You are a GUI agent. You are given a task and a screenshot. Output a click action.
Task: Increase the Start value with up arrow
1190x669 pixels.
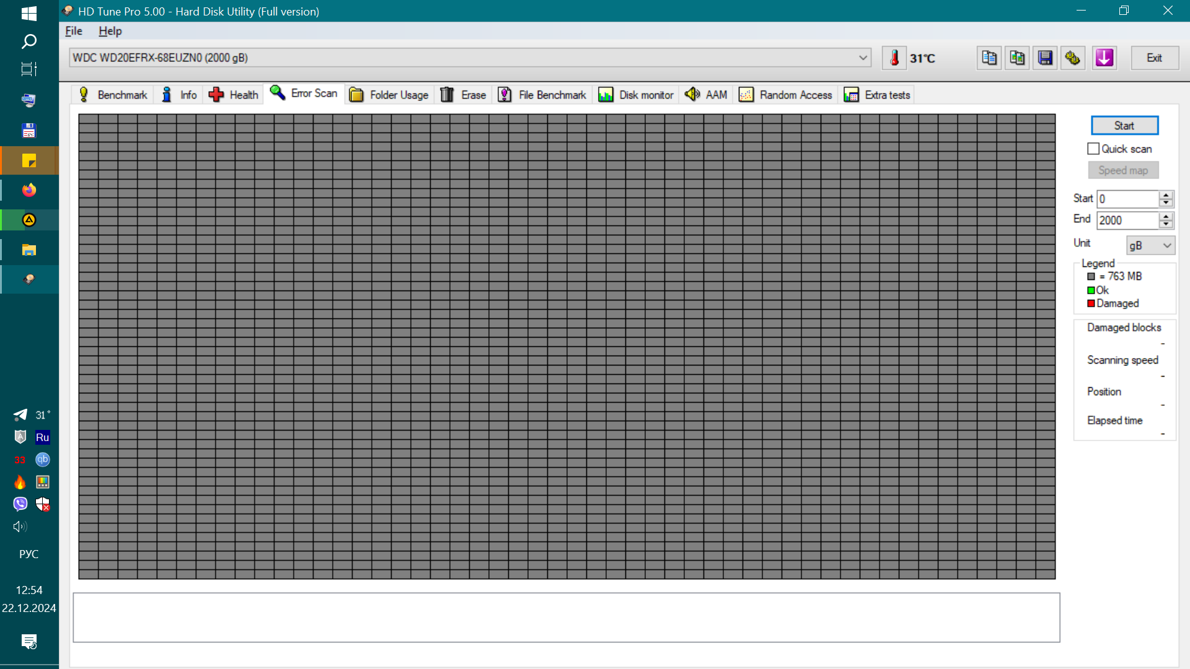1166,195
